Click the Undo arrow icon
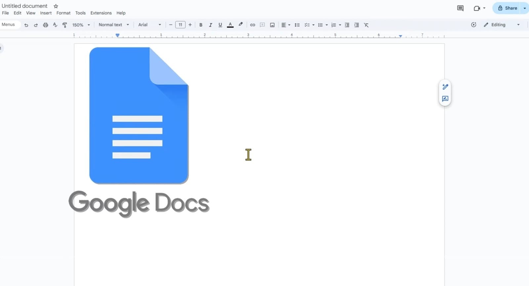Viewport: 529px width, 286px height. (26, 25)
